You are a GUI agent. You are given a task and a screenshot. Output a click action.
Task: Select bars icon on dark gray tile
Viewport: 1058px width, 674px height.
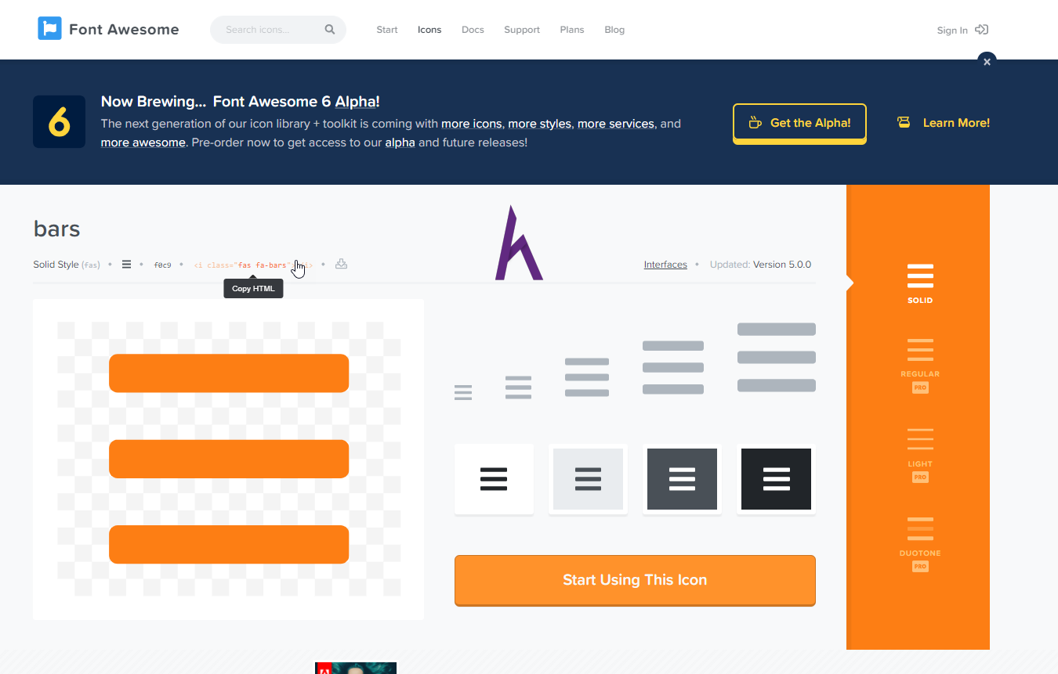coord(682,479)
